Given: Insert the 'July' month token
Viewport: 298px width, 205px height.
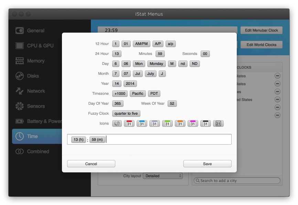Looking at the screenshot, I should click(x=150, y=73).
